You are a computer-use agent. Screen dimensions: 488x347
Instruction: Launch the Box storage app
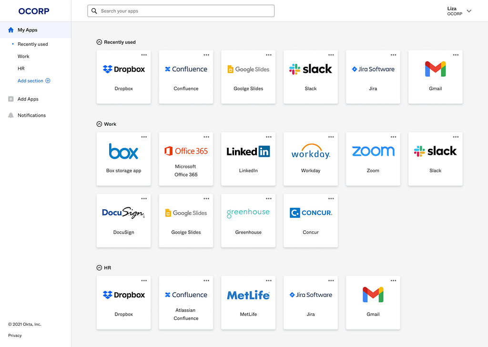tap(123, 159)
